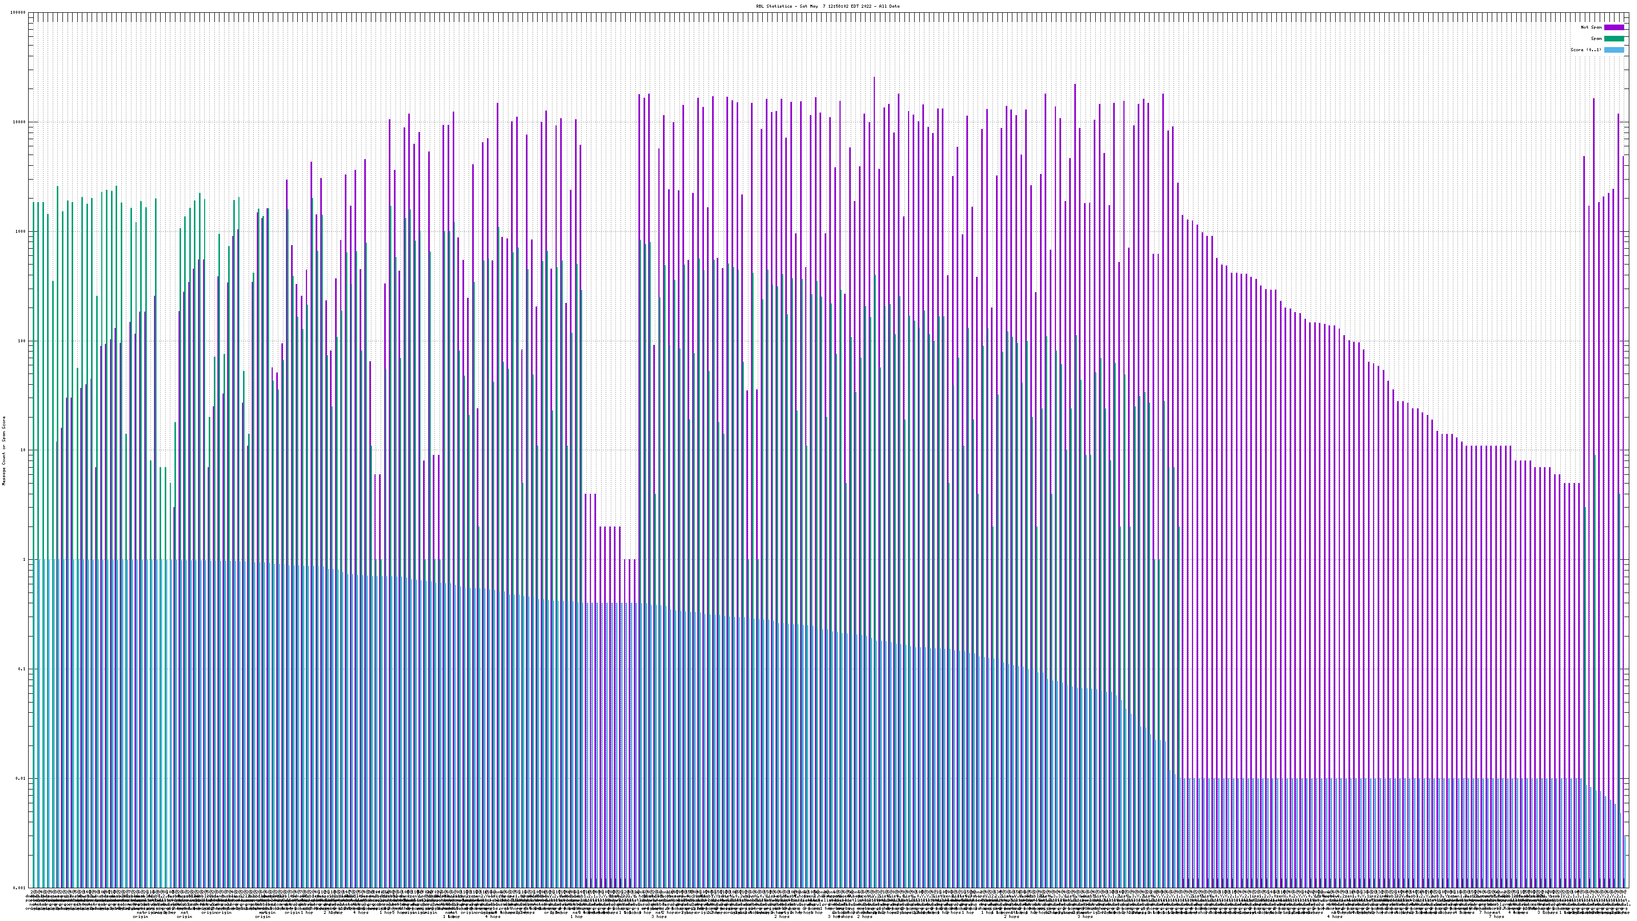Image resolution: width=1637 pixels, height=921 pixels.
Task: Click the purple Not Spam legend swatch
Action: pyautogui.click(x=1613, y=27)
